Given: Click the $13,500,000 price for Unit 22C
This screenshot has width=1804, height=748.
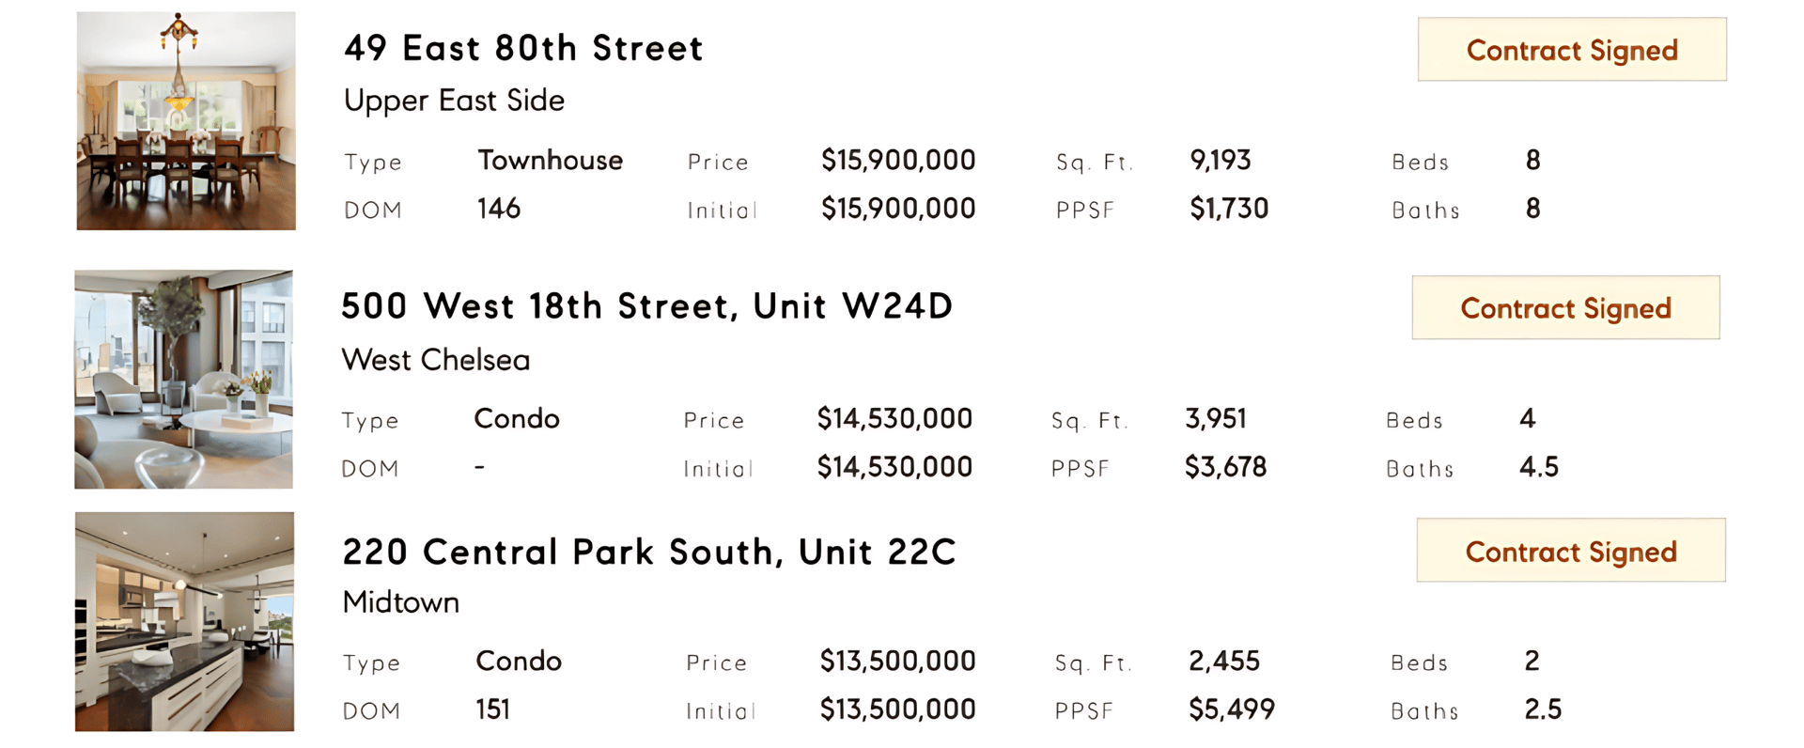Looking at the screenshot, I should tap(897, 662).
